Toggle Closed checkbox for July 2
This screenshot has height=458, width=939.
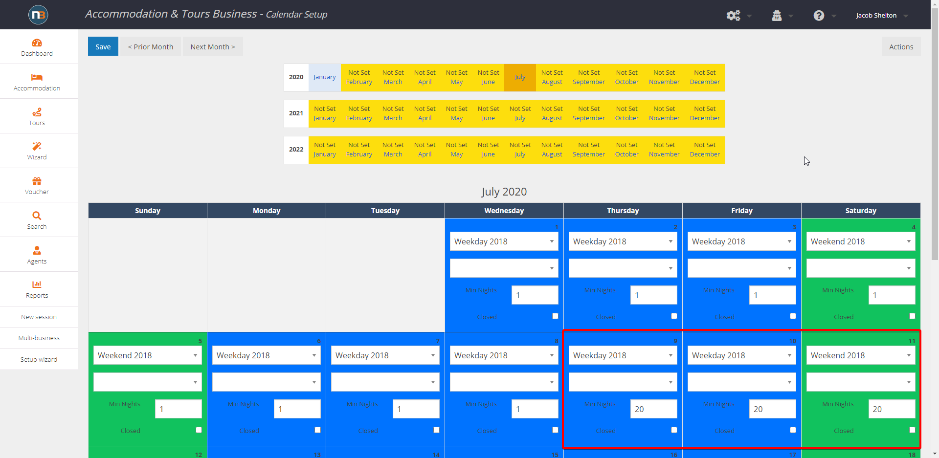(x=674, y=316)
